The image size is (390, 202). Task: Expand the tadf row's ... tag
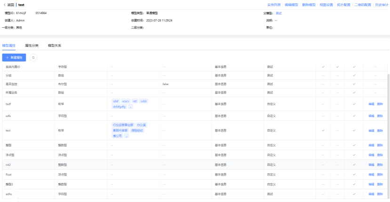[x=130, y=107]
